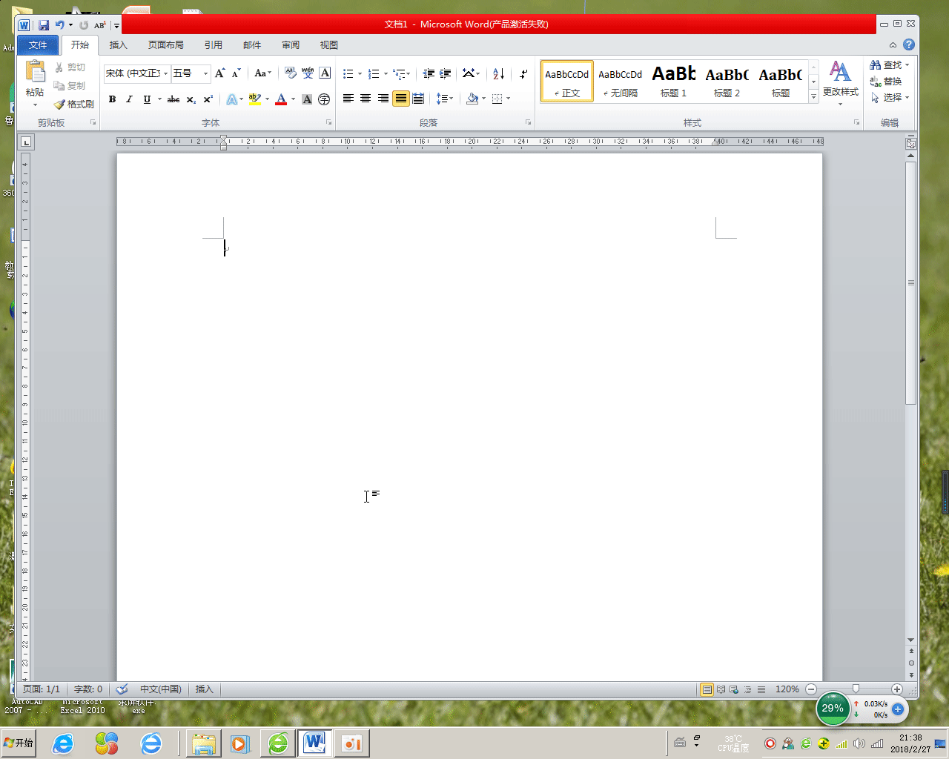Click the Show paragraph marks icon
This screenshot has width=949, height=759.
coord(523,73)
